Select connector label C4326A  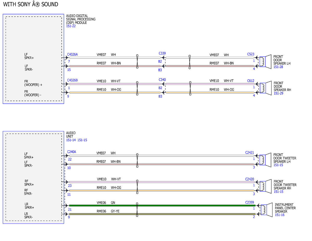72,55
